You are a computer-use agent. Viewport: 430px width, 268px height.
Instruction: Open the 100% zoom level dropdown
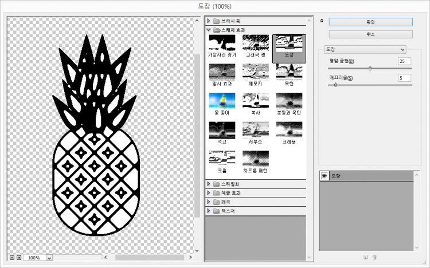click(x=49, y=258)
